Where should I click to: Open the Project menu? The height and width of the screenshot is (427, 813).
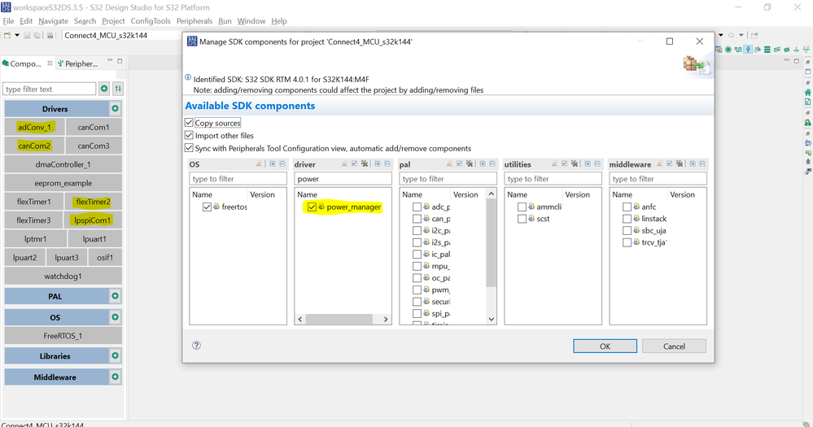click(x=113, y=20)
